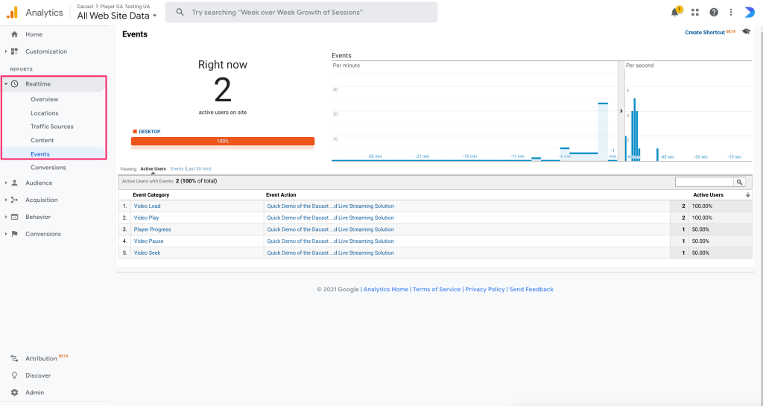Expand the Conversions reports section
This screenshot has height=406, width=763.
click(x=6, y=234)
